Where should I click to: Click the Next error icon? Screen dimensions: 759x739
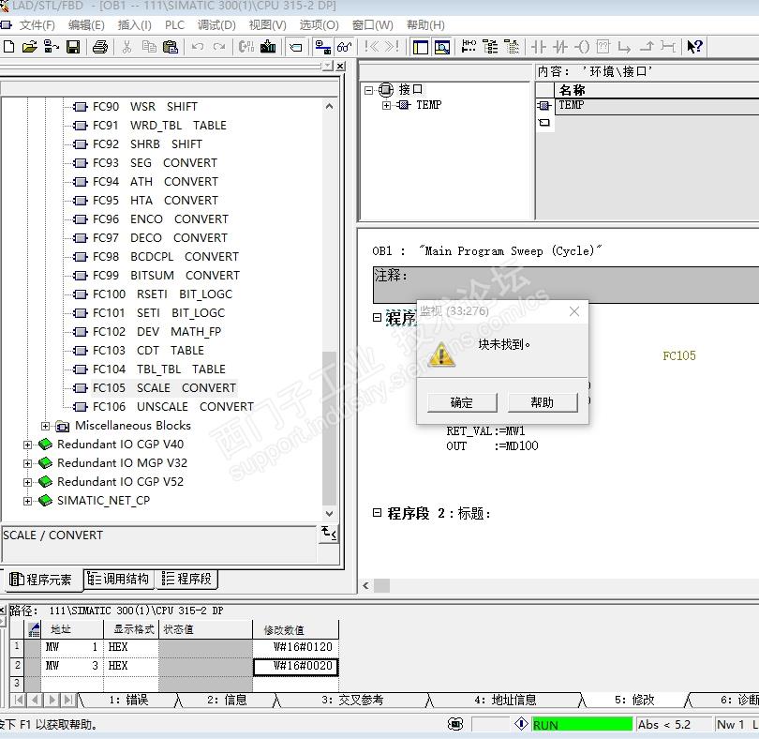[392, 47]
